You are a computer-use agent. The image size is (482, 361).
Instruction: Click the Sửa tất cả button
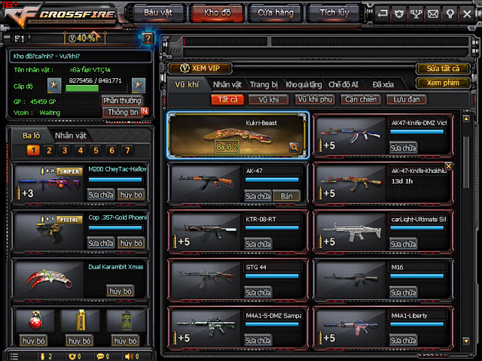tap(443, 68)
